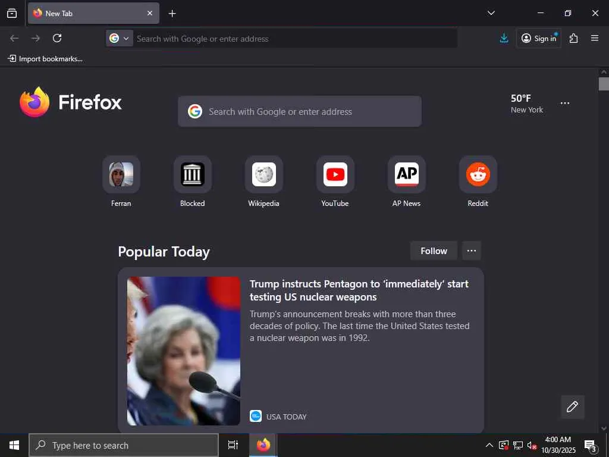Click the muted volume tray icon
The height and width of the screenshot is (457, 609).
532,445
